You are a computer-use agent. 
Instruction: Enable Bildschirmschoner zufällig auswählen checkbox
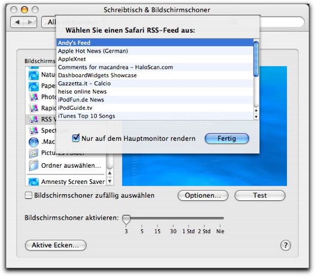(x=29, y=195)
